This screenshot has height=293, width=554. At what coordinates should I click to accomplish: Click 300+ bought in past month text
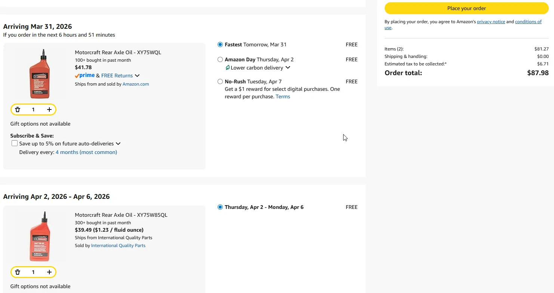[x=103, y=223]
